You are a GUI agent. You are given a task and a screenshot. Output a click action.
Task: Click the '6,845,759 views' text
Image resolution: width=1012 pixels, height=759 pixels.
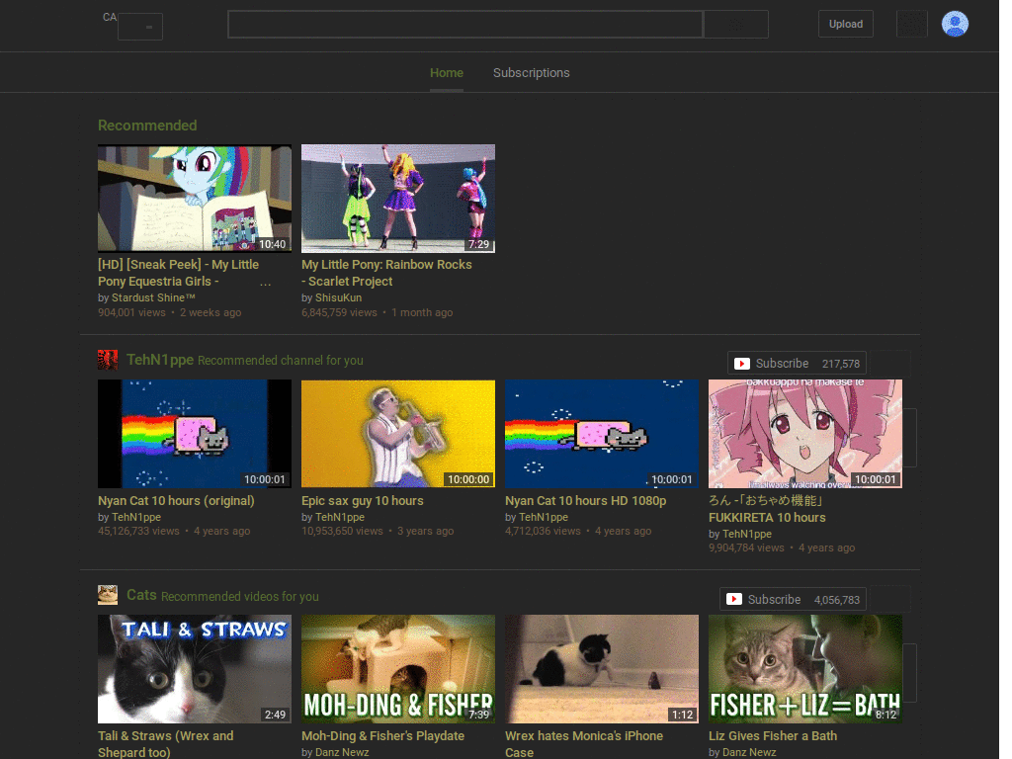tap(339, 312)
